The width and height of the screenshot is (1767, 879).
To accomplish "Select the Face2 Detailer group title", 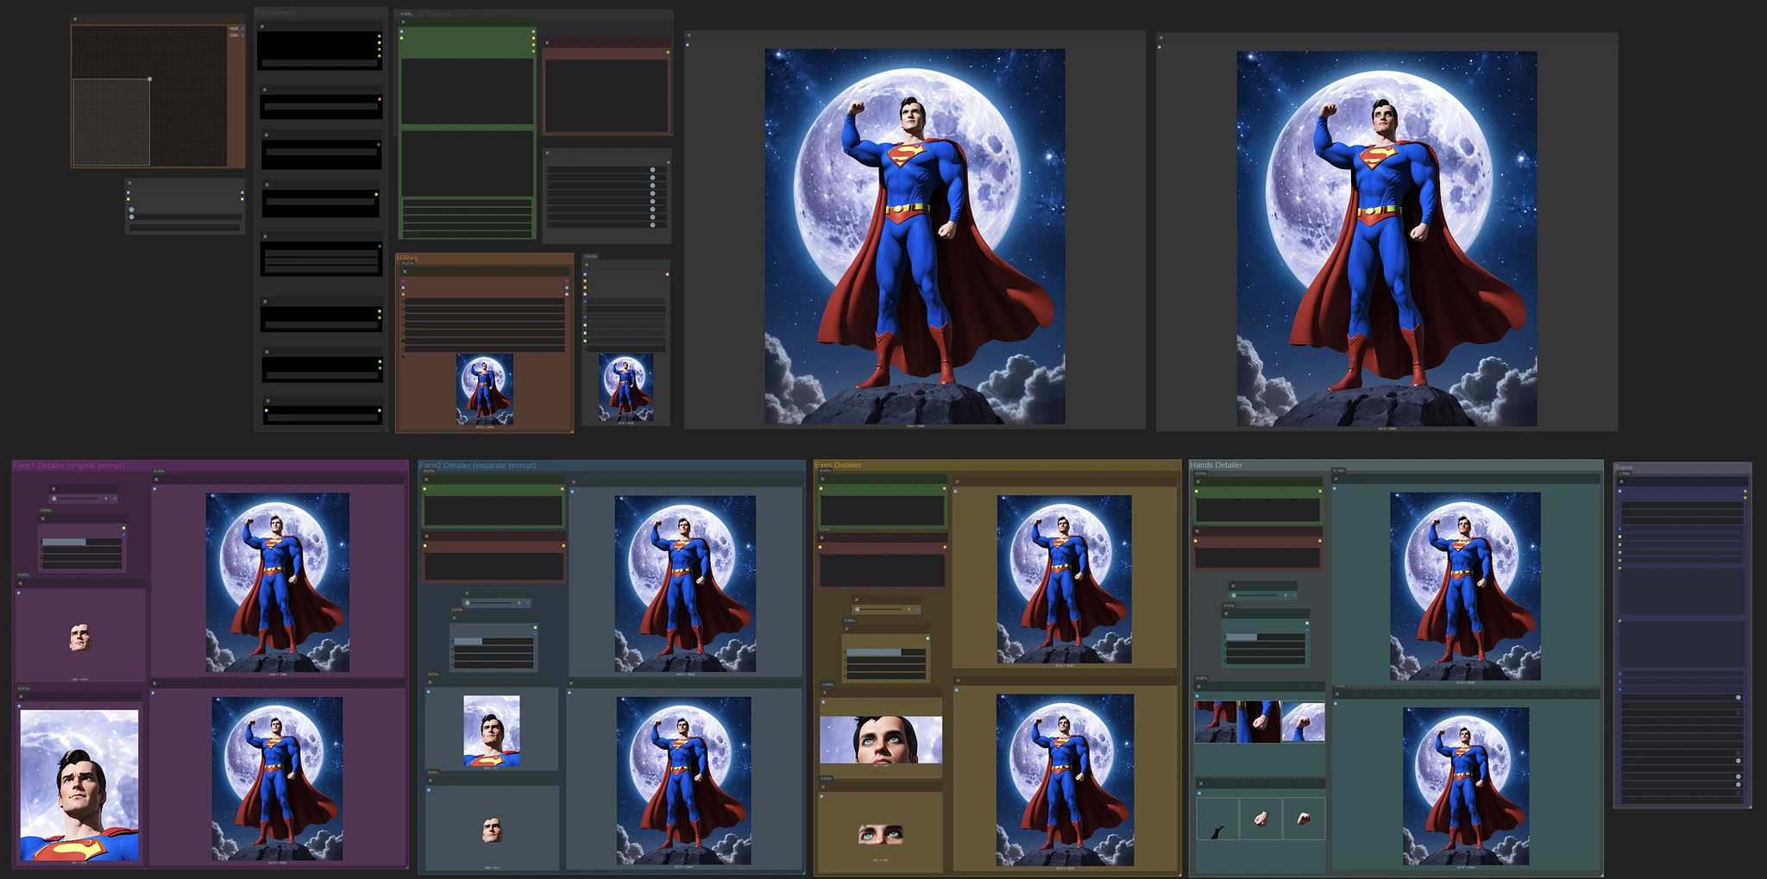I will pyautogui.click(x=477, y=466).
